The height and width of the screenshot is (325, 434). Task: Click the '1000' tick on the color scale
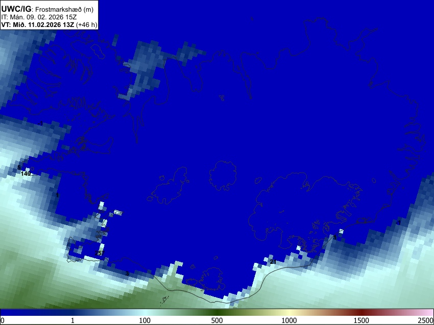289,320
